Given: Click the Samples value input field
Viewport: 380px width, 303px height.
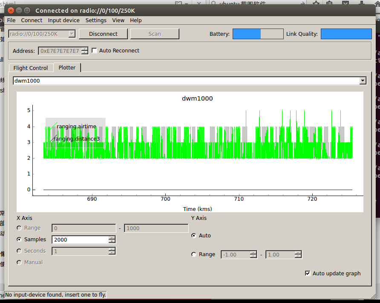Looking at the screenshot, I should 80,240.
